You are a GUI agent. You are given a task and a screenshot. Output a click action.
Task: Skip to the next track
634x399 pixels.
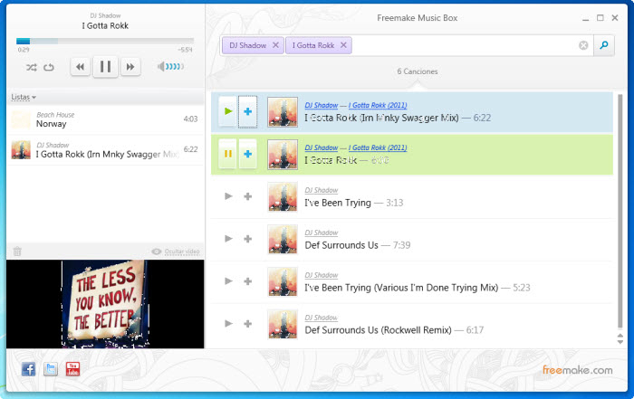[x=130, y=67]
